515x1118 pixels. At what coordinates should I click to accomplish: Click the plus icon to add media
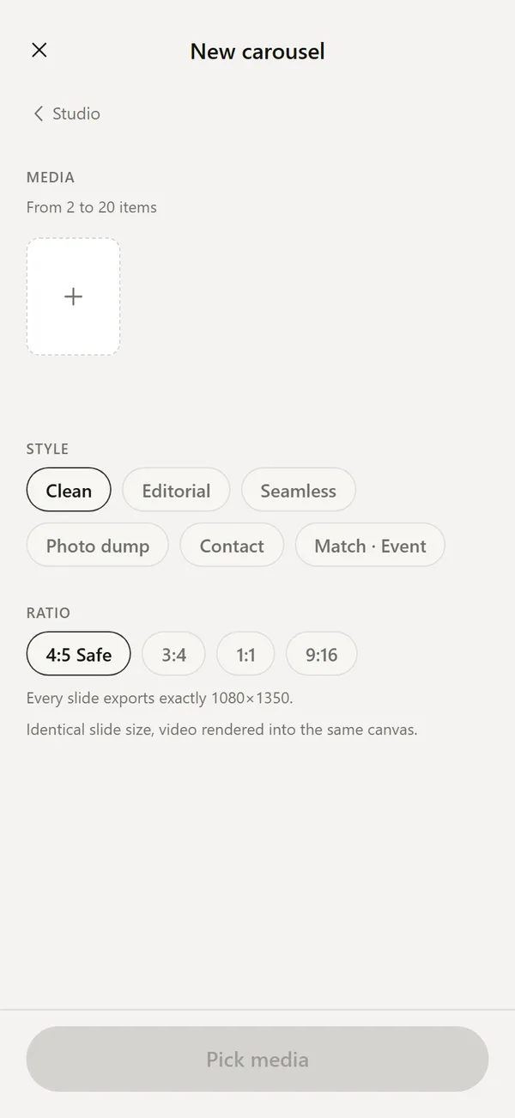coord(73,296)
